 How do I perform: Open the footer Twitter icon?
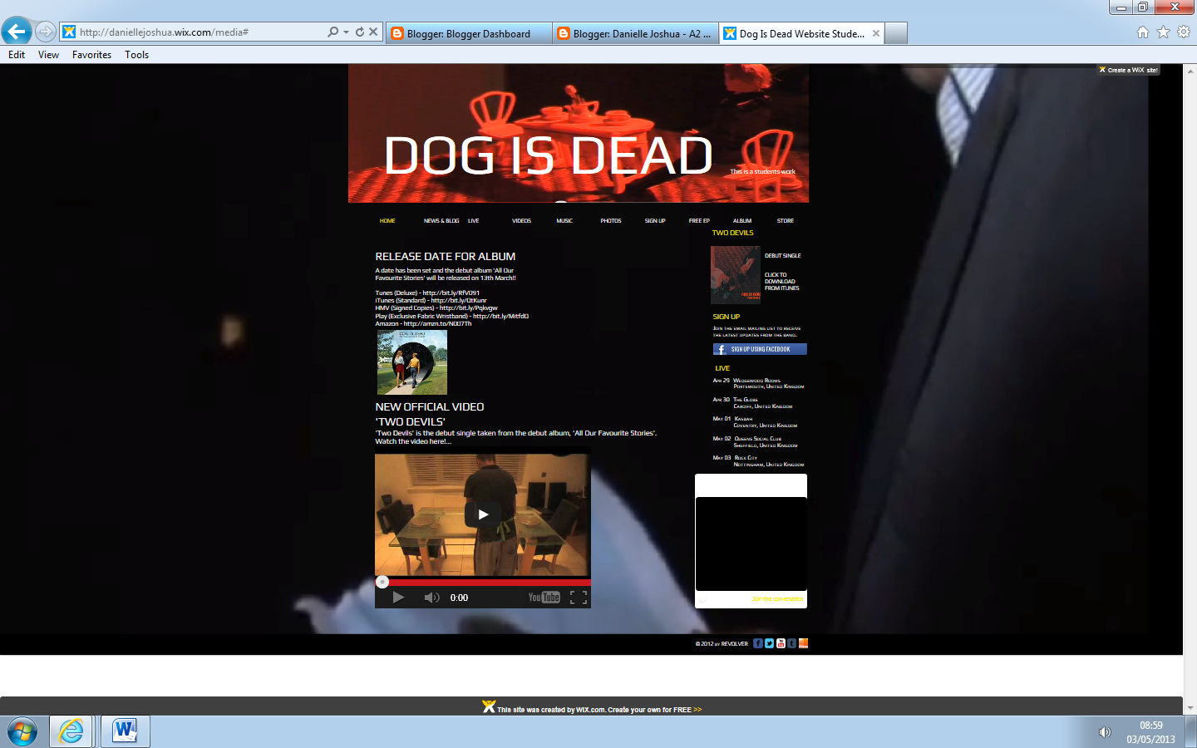[x=770, y=643]
